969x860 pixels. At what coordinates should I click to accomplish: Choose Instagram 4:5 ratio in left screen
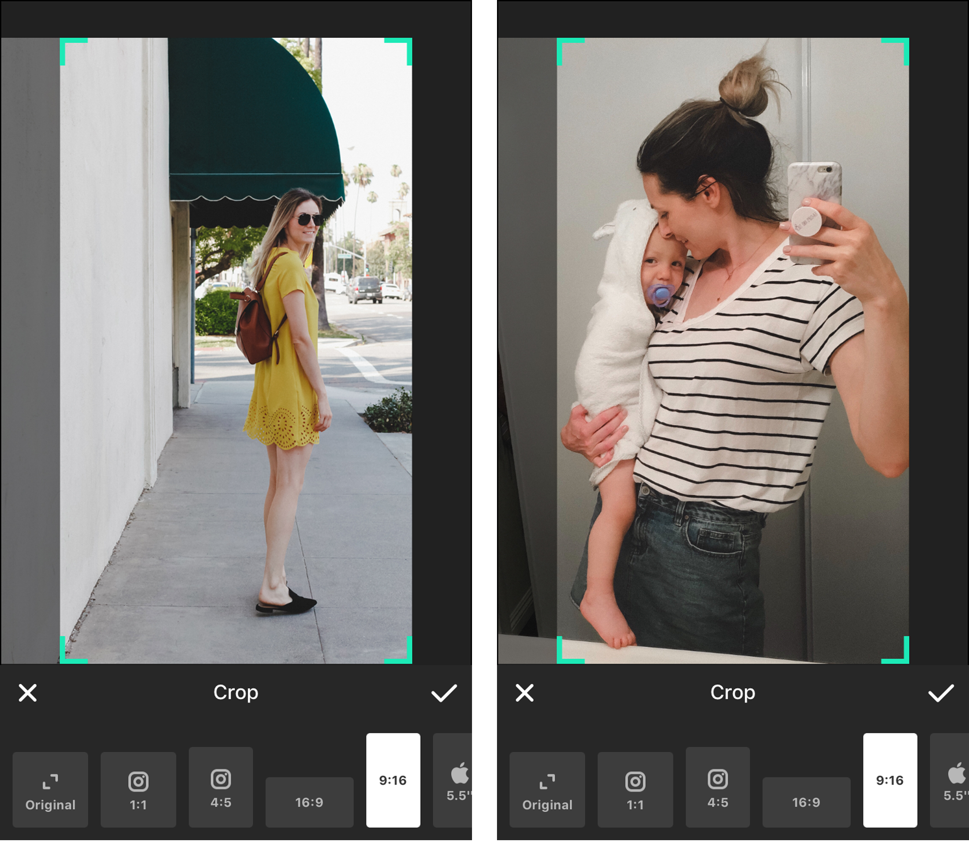click(x=221, y=787)
